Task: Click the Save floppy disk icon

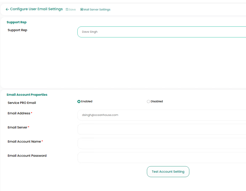Action: point(67,9)
